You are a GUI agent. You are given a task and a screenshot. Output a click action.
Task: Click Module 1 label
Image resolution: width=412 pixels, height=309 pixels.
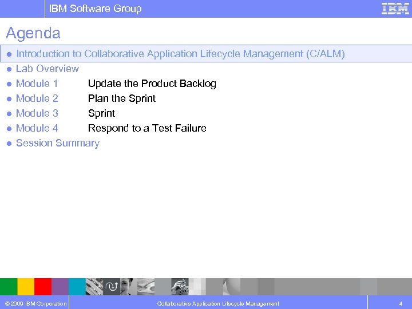37,84
